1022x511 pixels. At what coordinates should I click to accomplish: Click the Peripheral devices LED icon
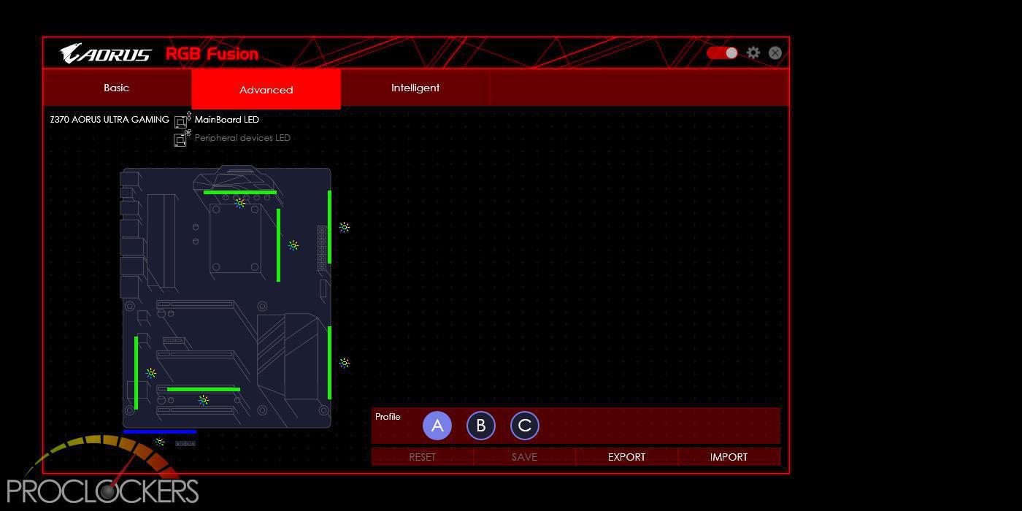click(x=182, y=138)
